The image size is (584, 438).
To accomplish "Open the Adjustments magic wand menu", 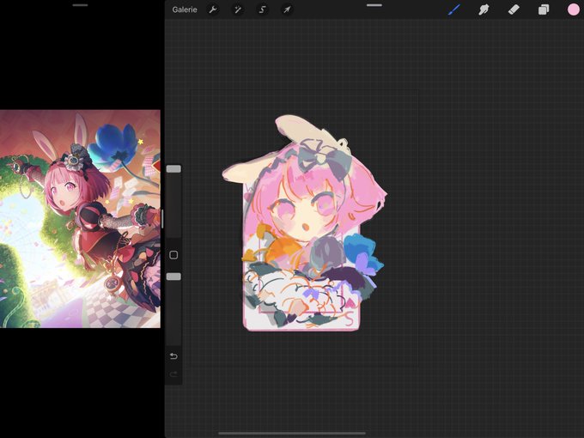I will tap(237, 9).
